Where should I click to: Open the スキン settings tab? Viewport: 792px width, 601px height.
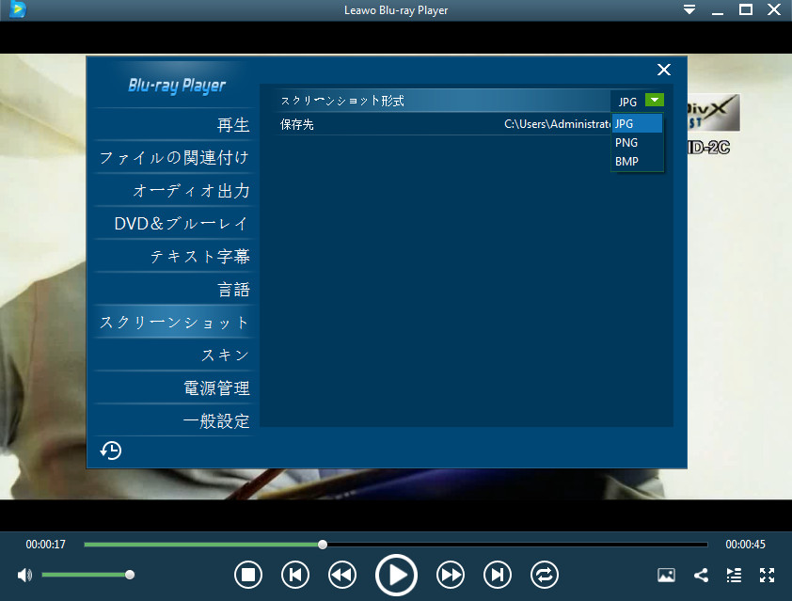pyautogui.click(x=174, y=355)
